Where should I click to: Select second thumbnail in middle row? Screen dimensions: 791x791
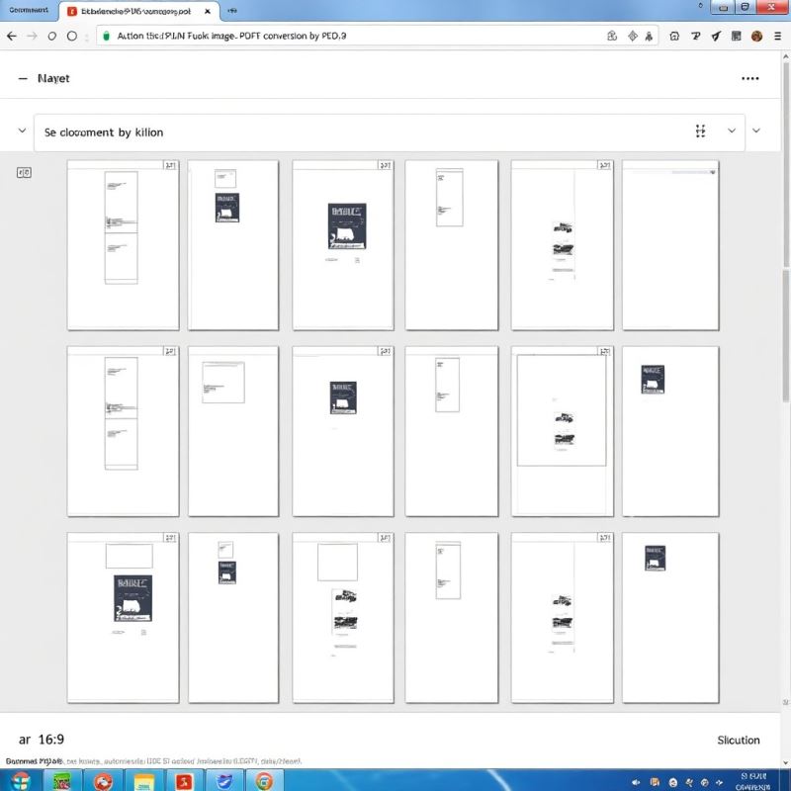click(x=233, y=431)
